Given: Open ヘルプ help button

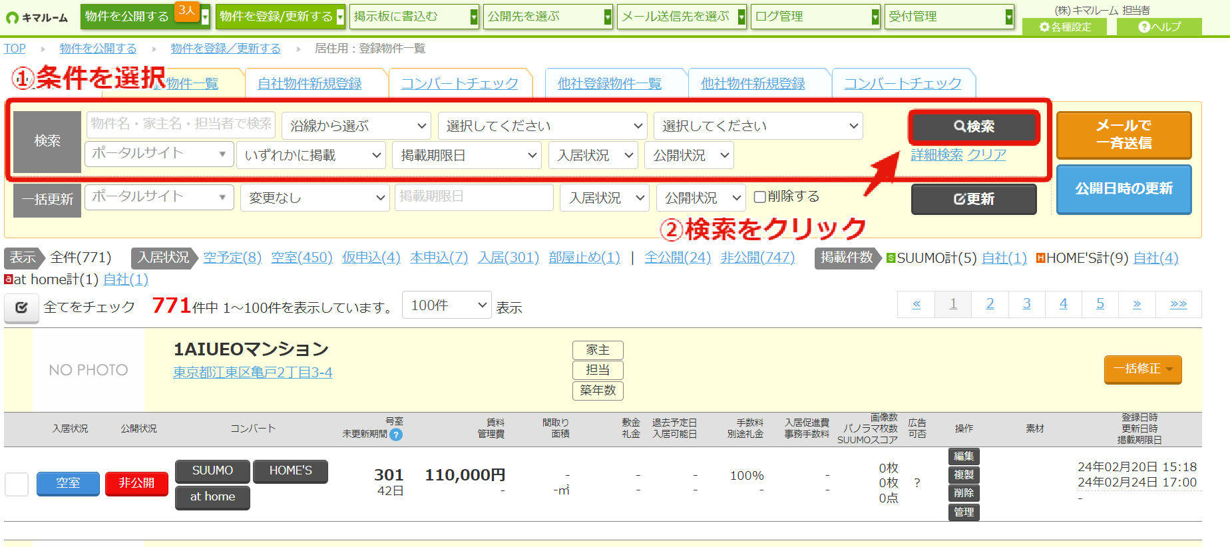Looking at the screenshot, I should (x=1159, y=27).
